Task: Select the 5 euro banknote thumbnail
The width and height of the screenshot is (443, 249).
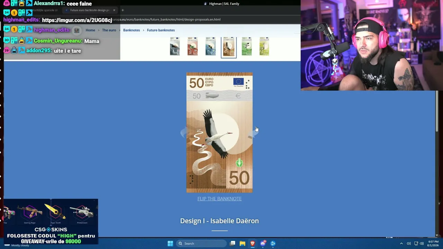Action: [175, 46]
